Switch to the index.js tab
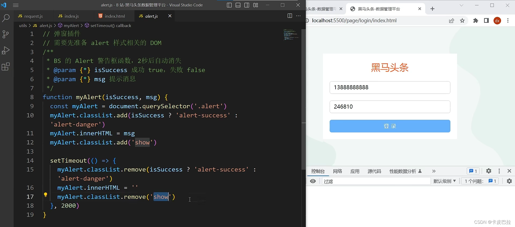Screen dimensions: 515x227 [68, 16]
